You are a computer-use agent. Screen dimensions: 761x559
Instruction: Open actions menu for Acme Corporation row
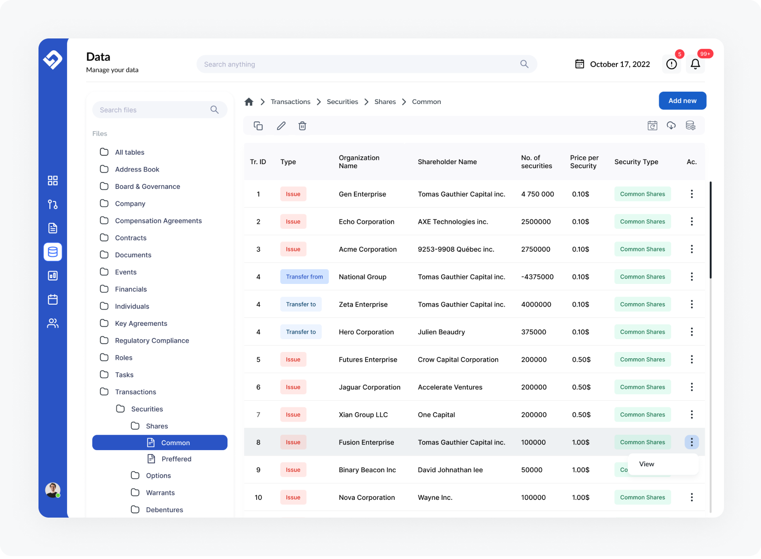(x=692, y=249)
